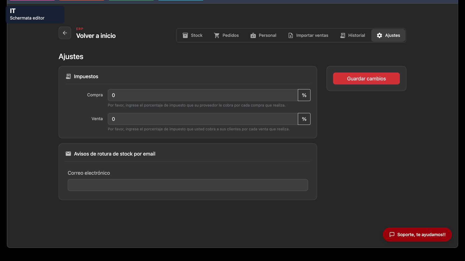Switch to the Pedidos tab
Viewport: 465px width, 261px height.
point(226,35)
